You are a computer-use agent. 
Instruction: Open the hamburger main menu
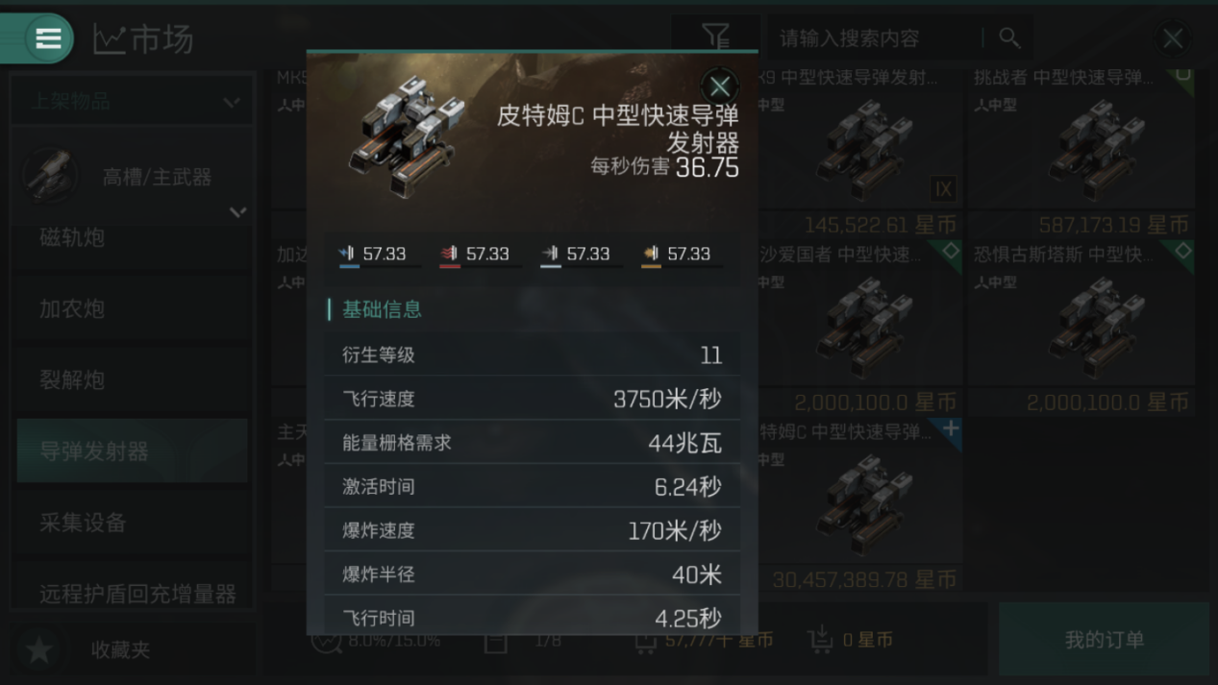click(x=47, y=38)
